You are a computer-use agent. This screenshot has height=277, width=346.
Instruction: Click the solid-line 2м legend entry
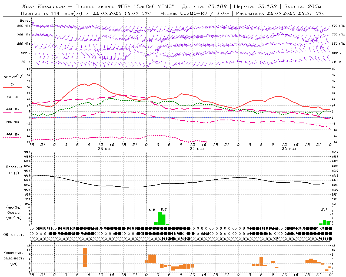tap(13, 85)
